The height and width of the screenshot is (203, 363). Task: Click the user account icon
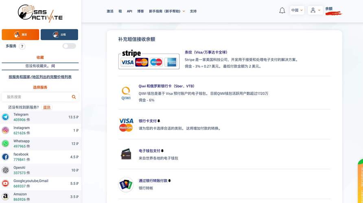[313, 10]
